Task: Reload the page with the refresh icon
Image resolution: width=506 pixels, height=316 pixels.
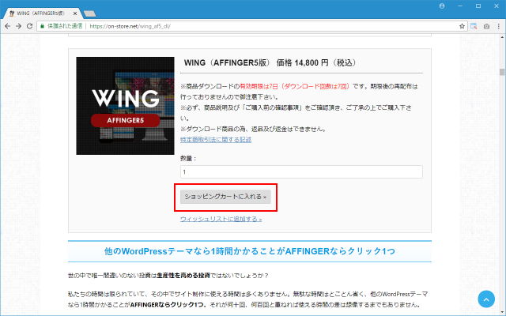Action: tap(29, 26)
